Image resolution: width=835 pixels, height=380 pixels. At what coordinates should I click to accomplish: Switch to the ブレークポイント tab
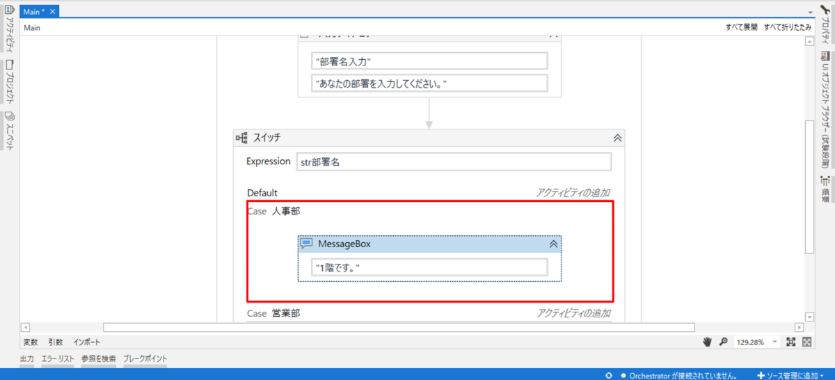pyautogui.click(x=145, y=359)
